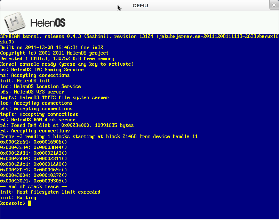Click the HelenOS banner text
279x220 pixels.
[48, 23]
